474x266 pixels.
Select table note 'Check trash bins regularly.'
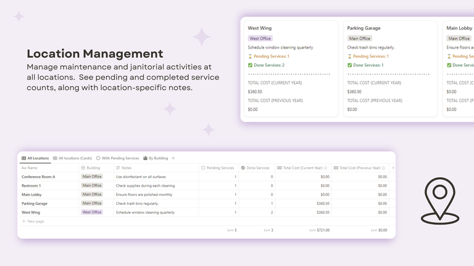[x=137, y=203]
